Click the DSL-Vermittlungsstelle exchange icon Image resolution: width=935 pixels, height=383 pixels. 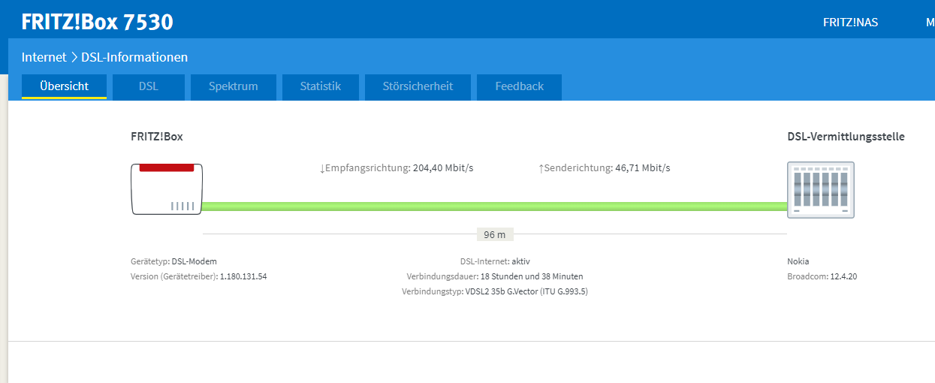[x=821, y=190]
